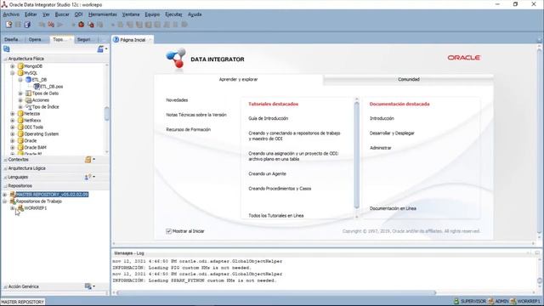This screenshot has height=306, width=544.
Task: Click the Operating System folder icon
Action: [20, 134]
